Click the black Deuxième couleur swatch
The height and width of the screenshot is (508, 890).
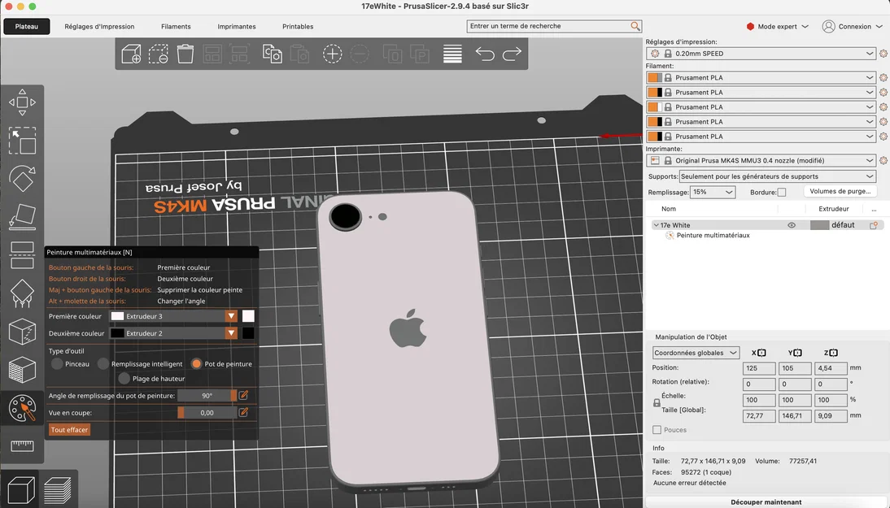click(x=248, y=333)
